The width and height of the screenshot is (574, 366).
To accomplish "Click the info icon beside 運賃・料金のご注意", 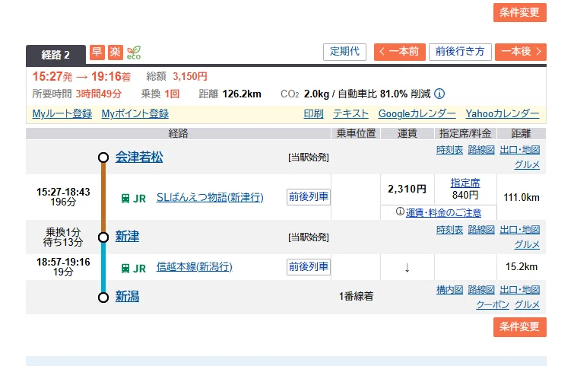I will point(400,212).
